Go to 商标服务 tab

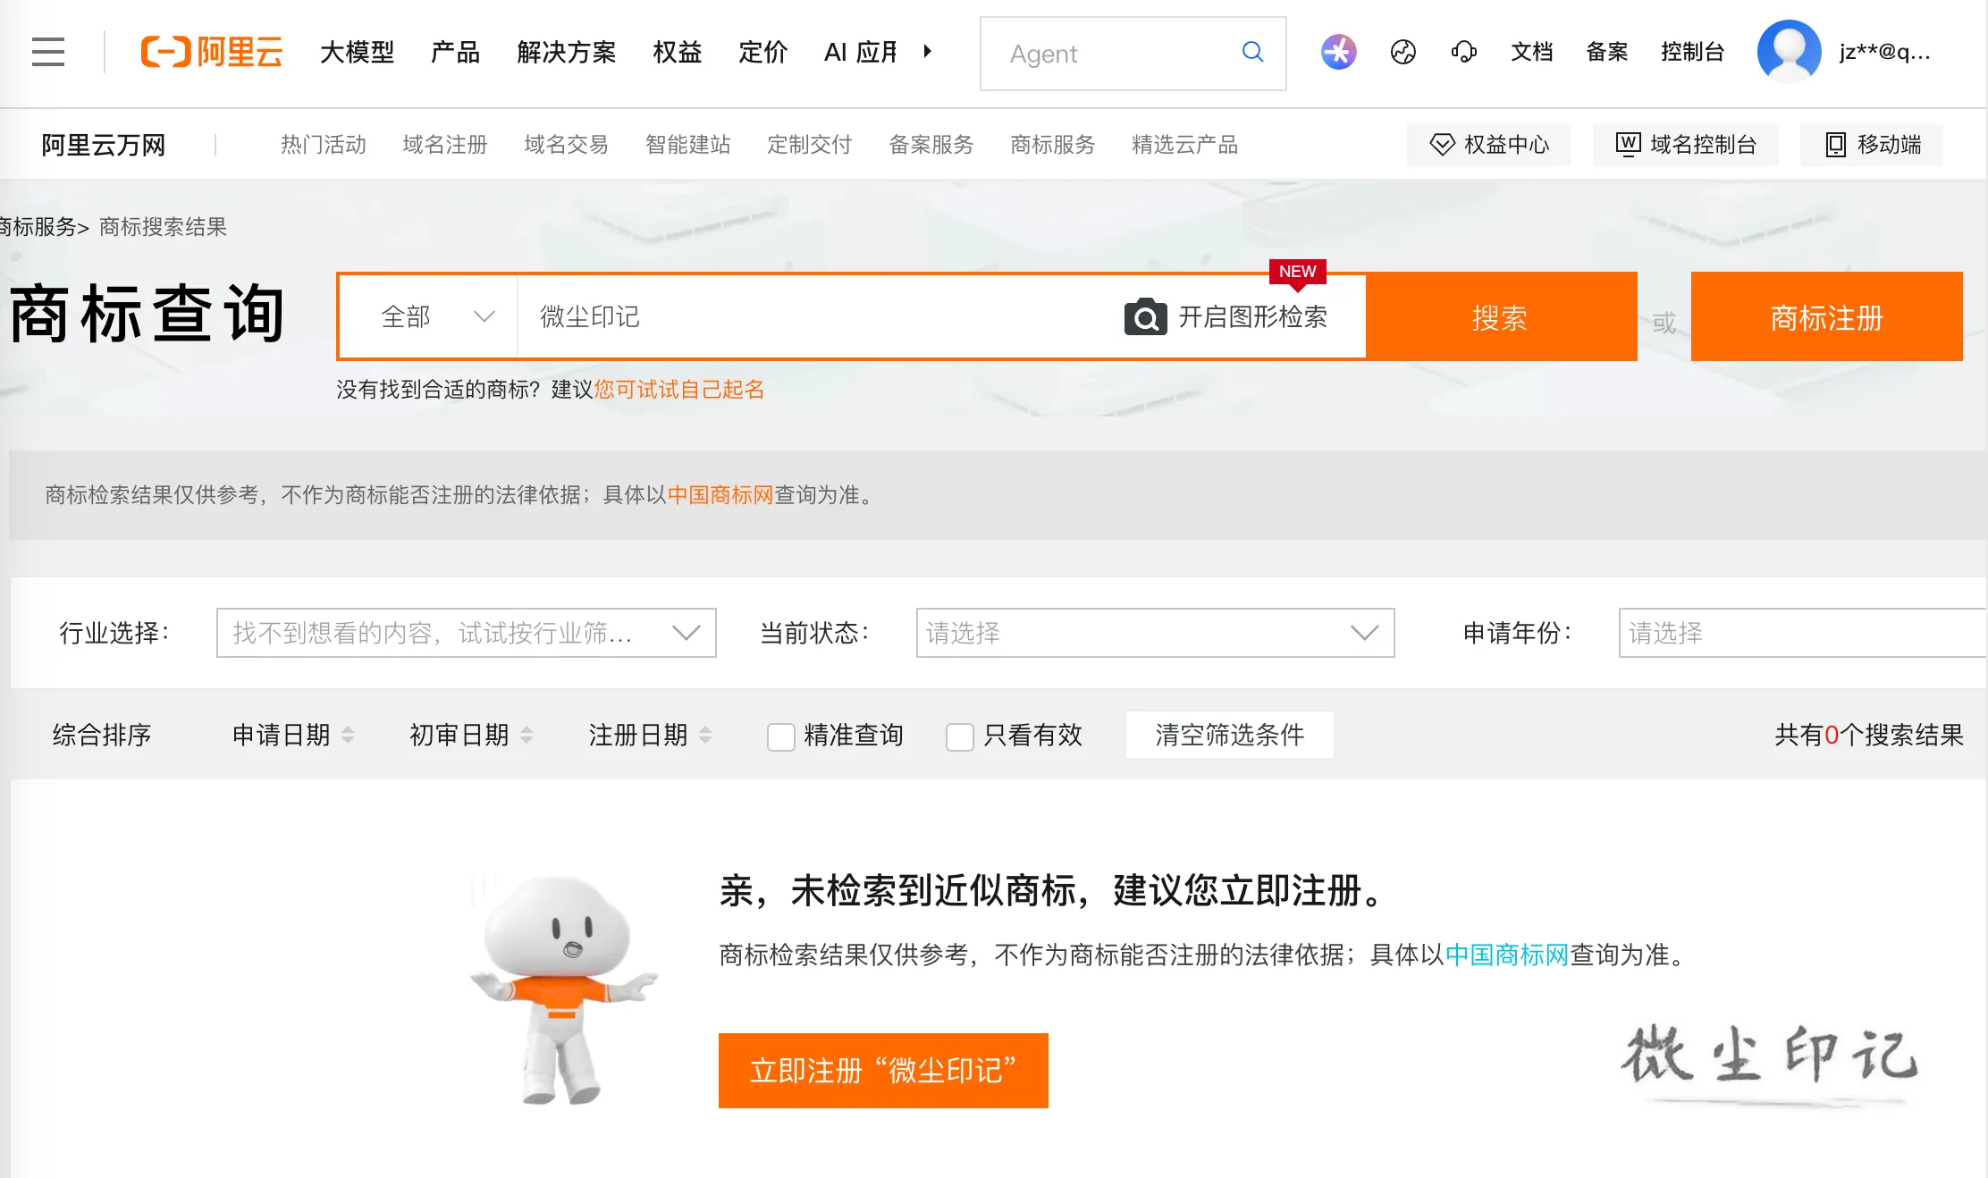[1052, 144]
